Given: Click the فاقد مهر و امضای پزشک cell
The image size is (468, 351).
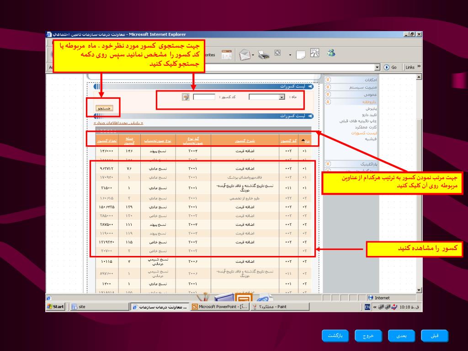Looking at the screenshot, I should pyautogui.click(x=245, y=177).
